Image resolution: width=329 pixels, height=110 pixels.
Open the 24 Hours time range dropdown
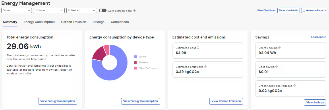(49, 11)
